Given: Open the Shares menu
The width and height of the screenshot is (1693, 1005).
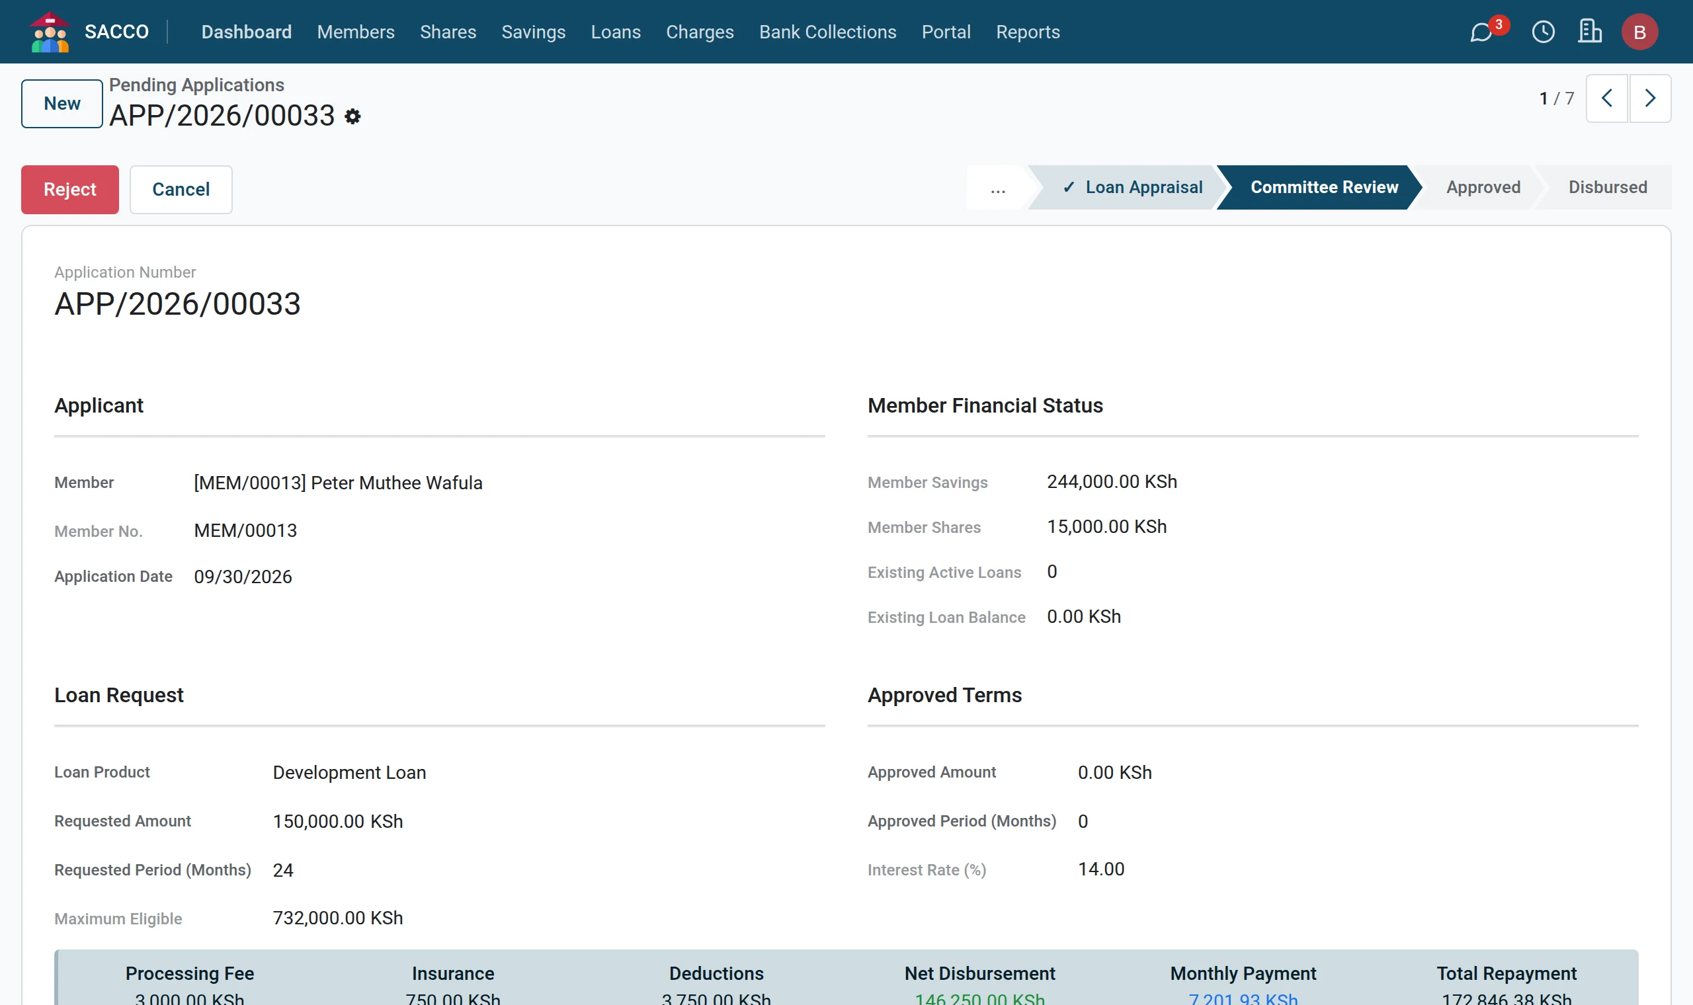Looking at the screenshot, I should [x=448, y=32].
